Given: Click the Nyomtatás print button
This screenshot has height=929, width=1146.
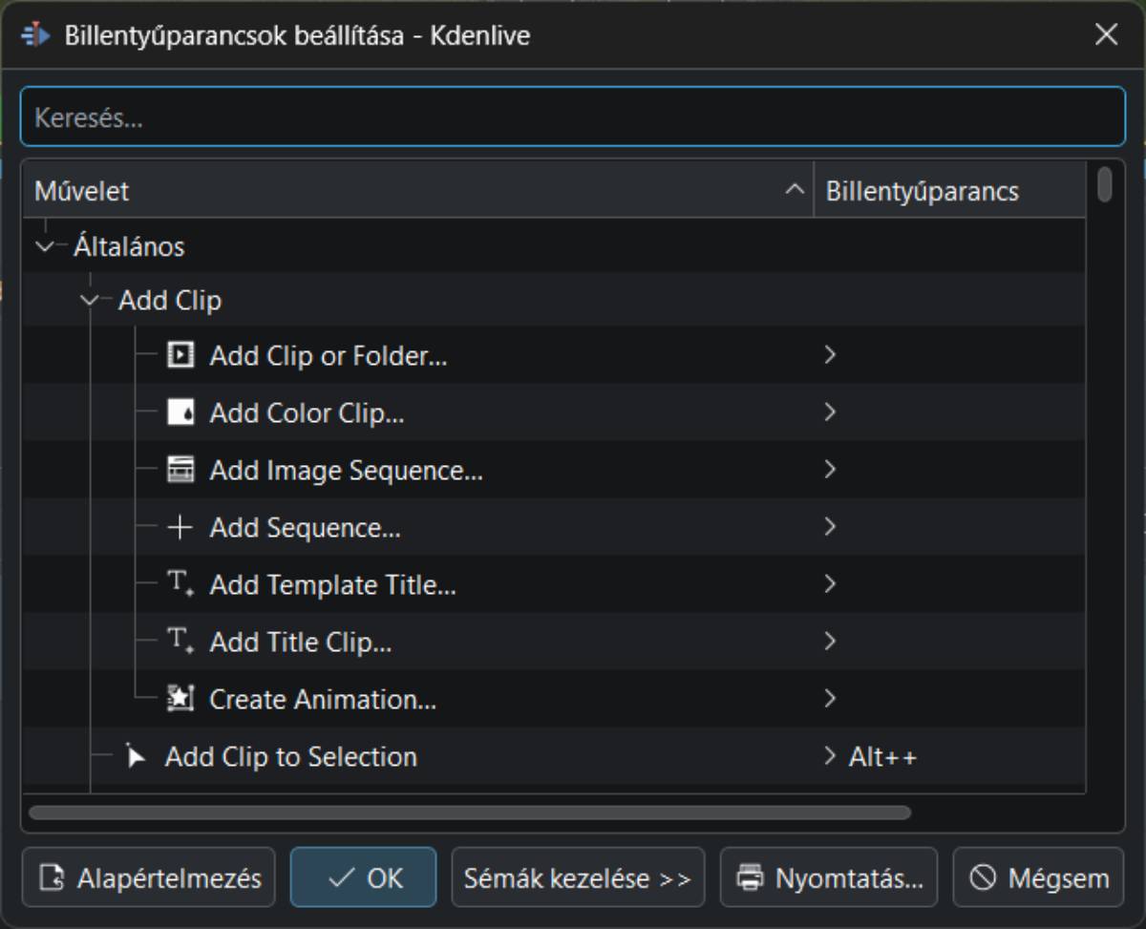Looking at the screenshot, I should point(829,877).
